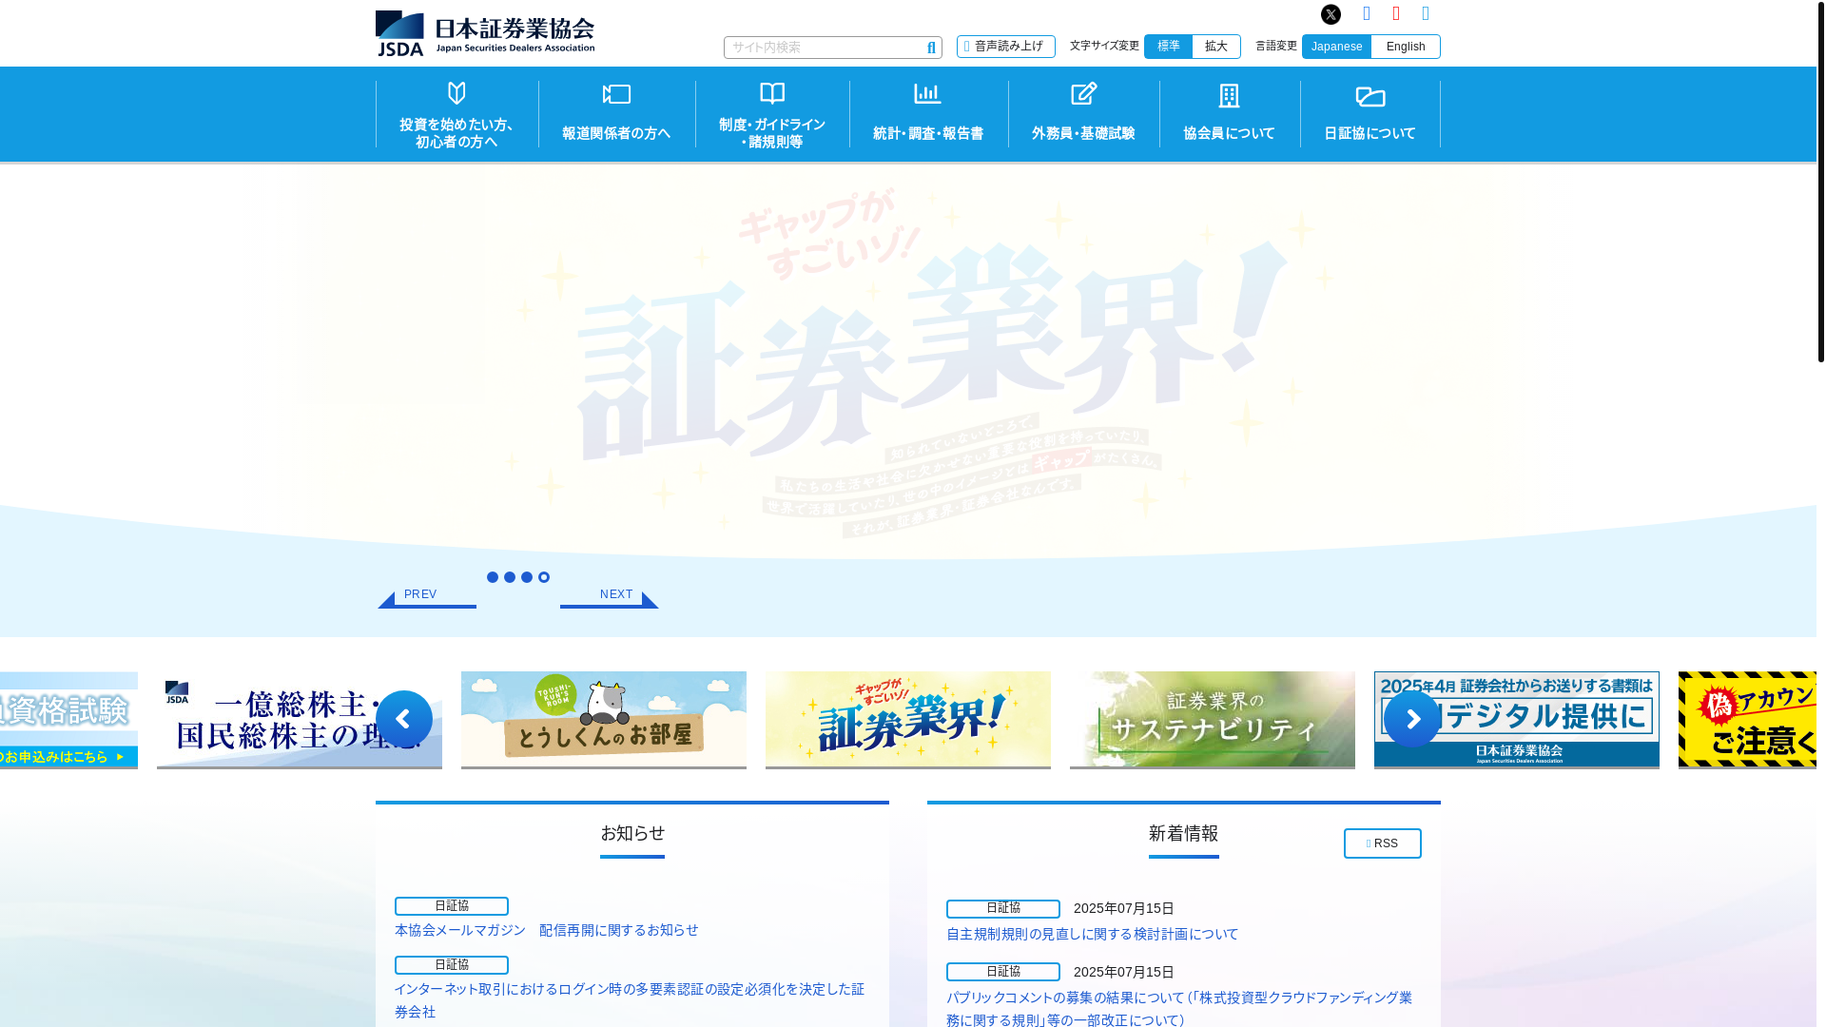This screenshot has height=1027, width=1826.
Task: Click 日証協 tag above mail magazine notice
Action: (452, 906)
